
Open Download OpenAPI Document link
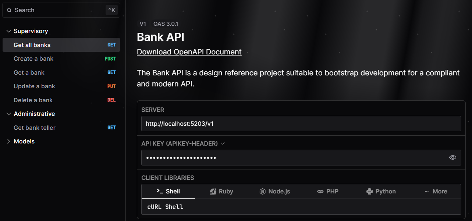coord(189,52)
